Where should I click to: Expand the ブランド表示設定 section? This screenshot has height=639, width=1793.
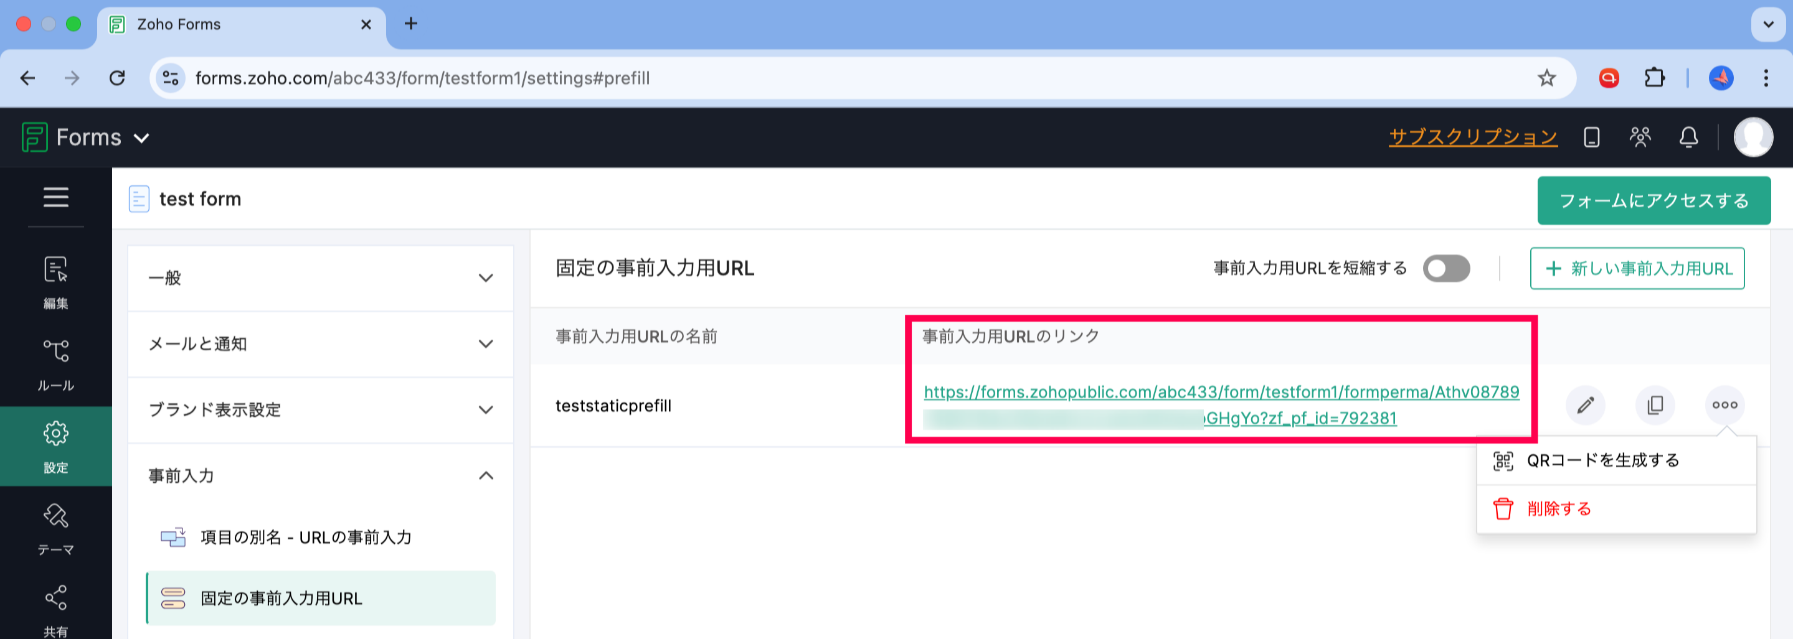320,409
